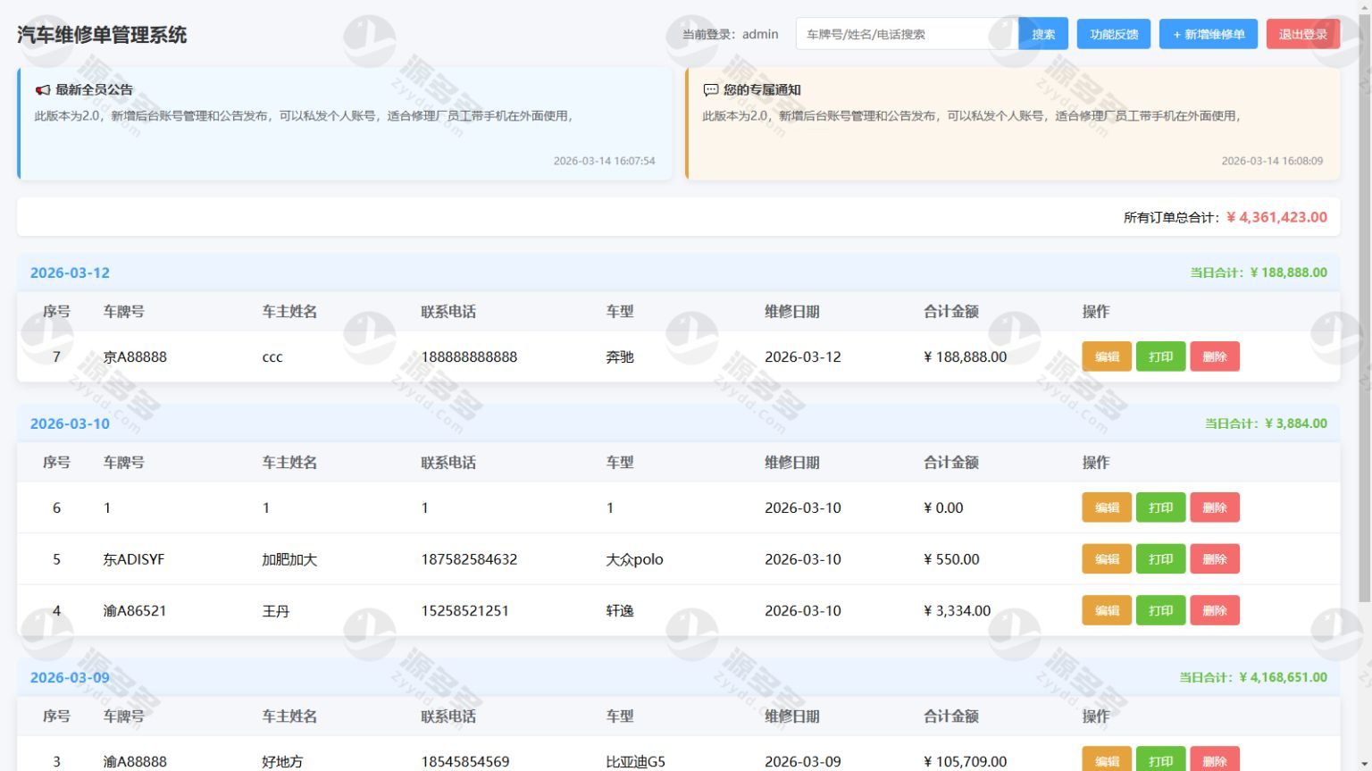The width and height of the screenshot is (1372, 771).
Task: Click 退出登录 to log out
Action: [1302, 33]
